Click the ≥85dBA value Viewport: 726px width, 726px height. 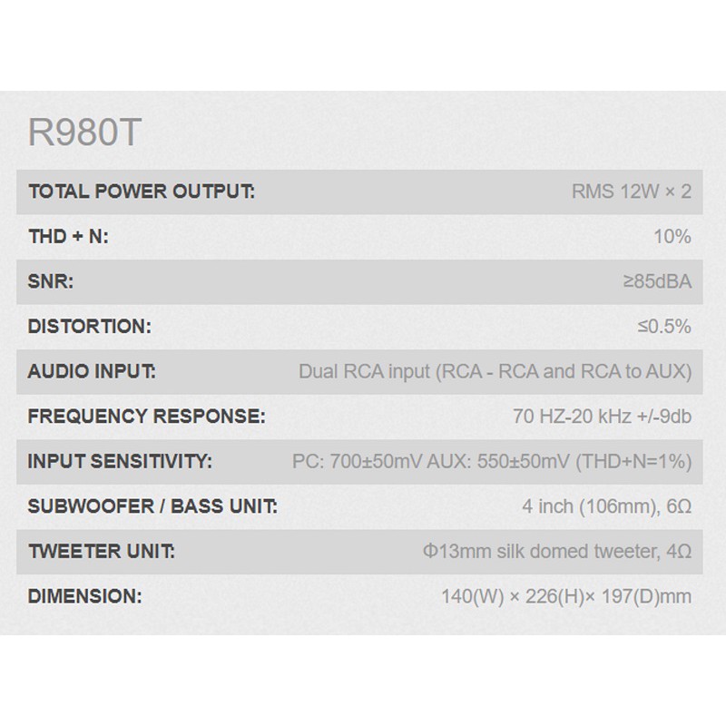(657, 282)
